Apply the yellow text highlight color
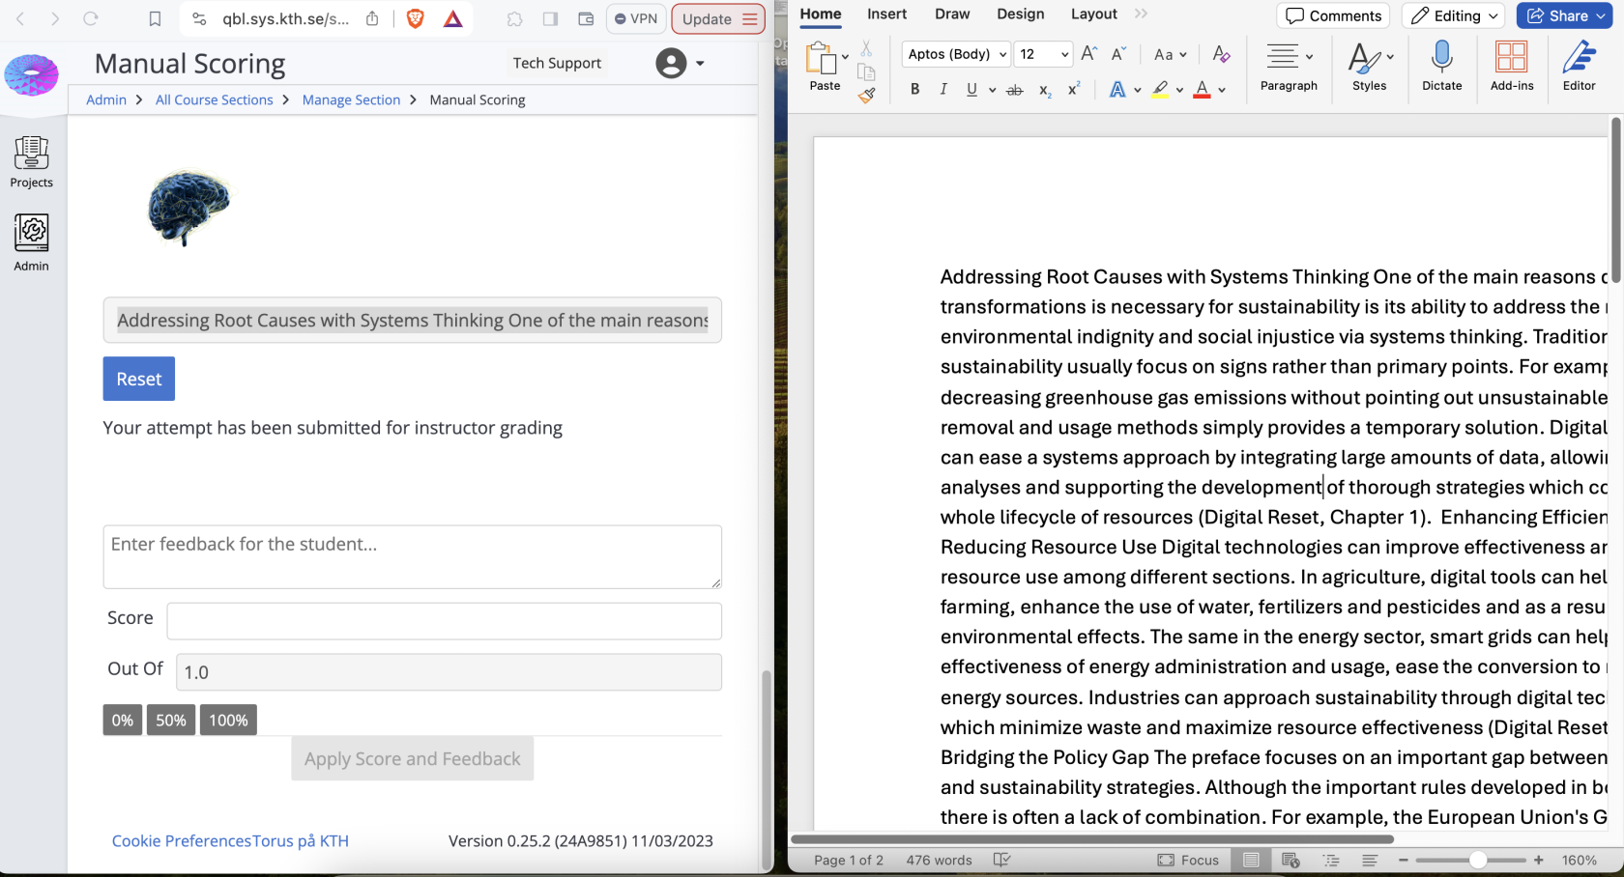This screenshot has height=877, width=1624. click(1160, 90)
